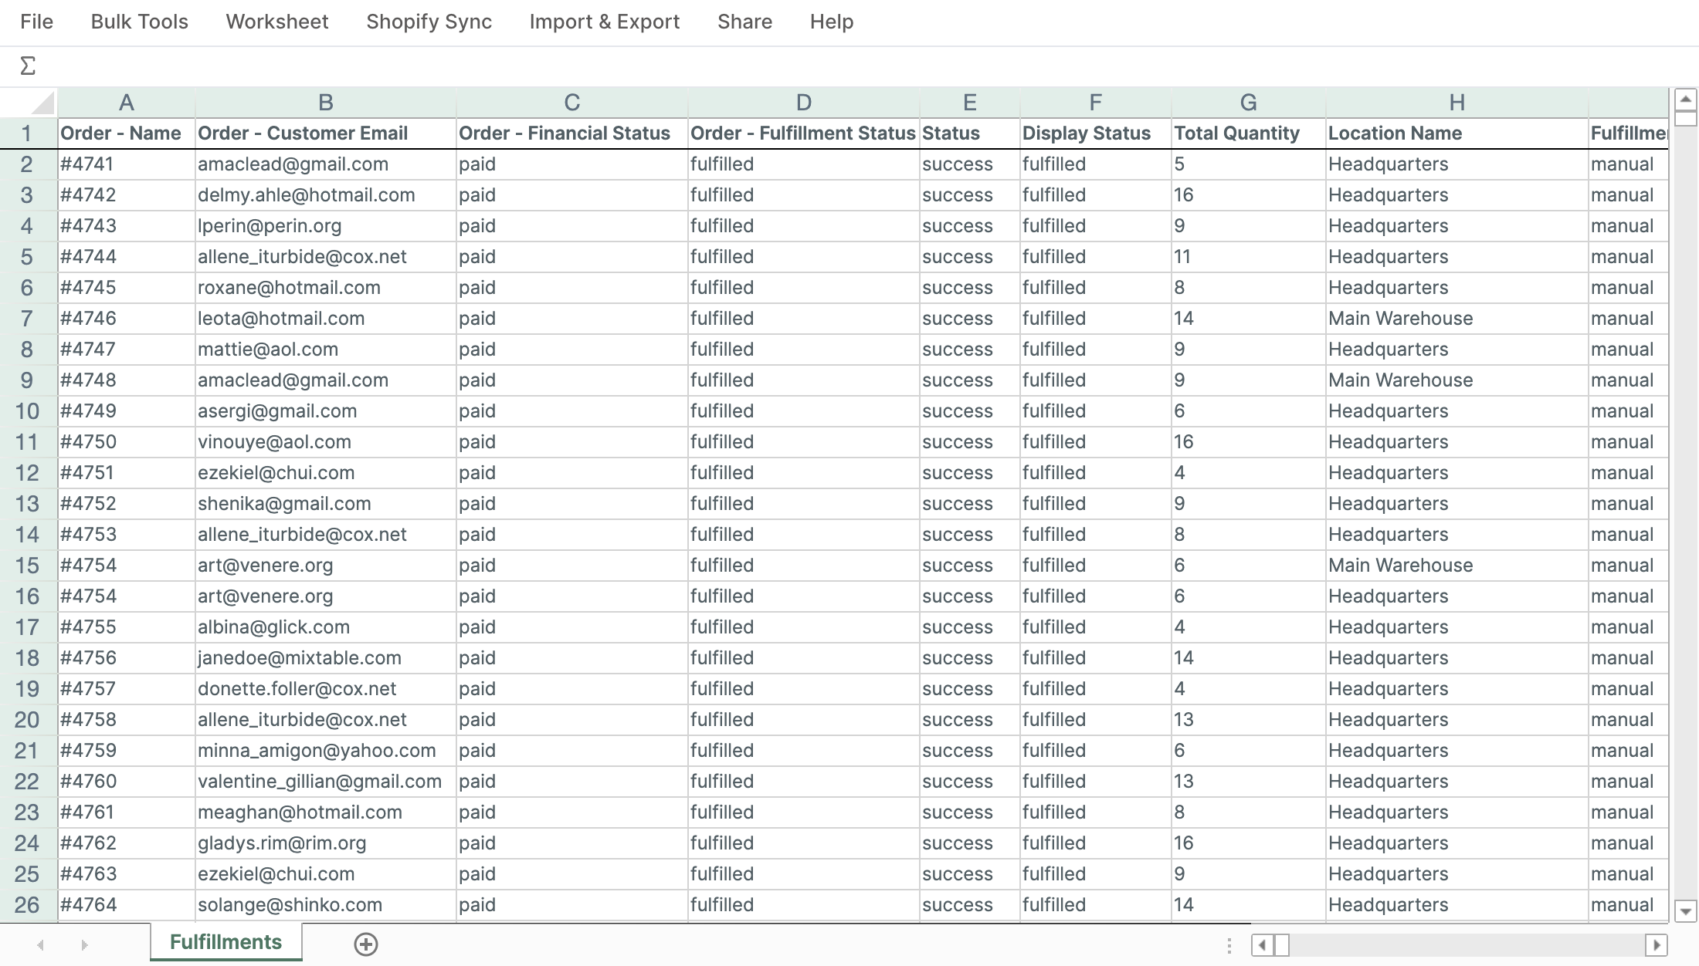This screenshot has height=966, width=1699.
Task: Click the 'Order - Financial Status' header cell
Action: tap(572, 133)
